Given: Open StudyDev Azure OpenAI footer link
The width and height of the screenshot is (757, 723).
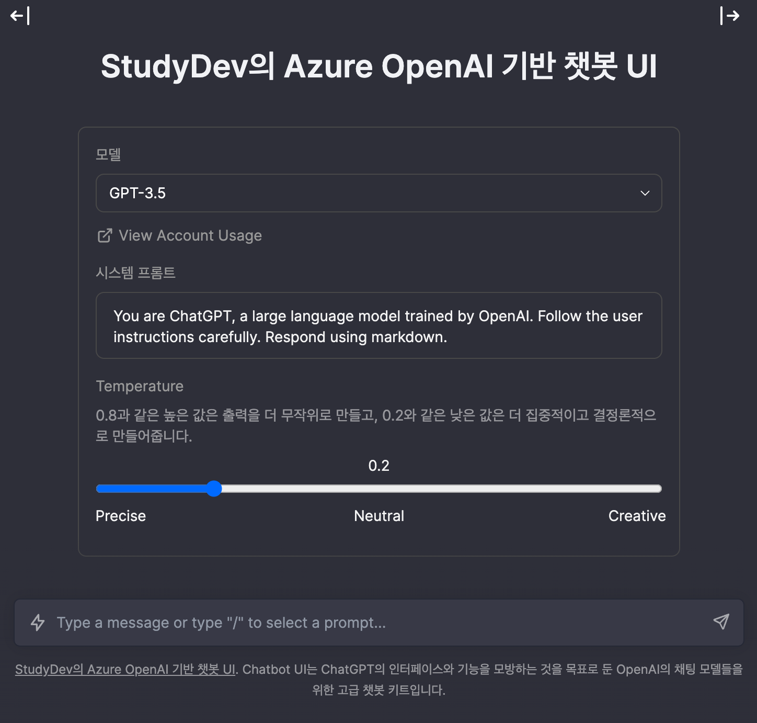Looking at the screenshot, I should [125, 669].
